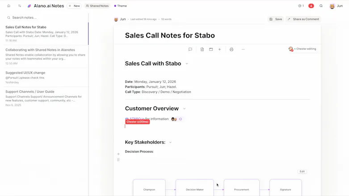This screenshot has height=196, width=349.
Task: Select the Decision Maker diagram box
Action: click(x=194, y=188)
